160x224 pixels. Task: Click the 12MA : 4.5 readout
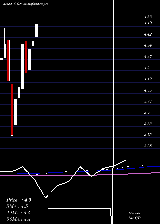point(19,213)
